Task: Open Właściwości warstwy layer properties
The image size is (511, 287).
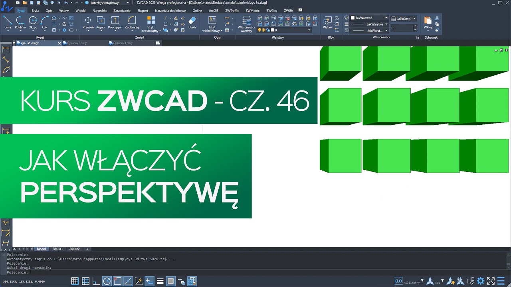Action: coord(246,24)
